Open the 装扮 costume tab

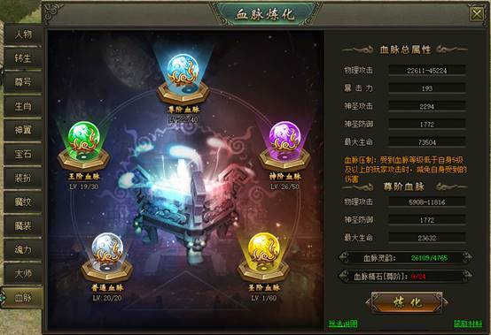coord(23,178)
